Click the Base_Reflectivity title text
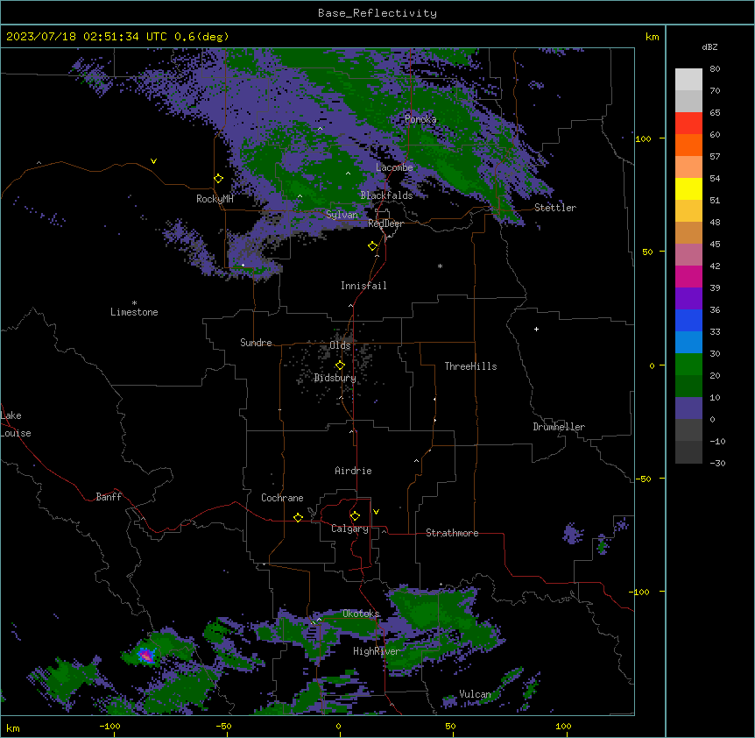The height and width of the screenshot is (738, 755). (377, 13)
